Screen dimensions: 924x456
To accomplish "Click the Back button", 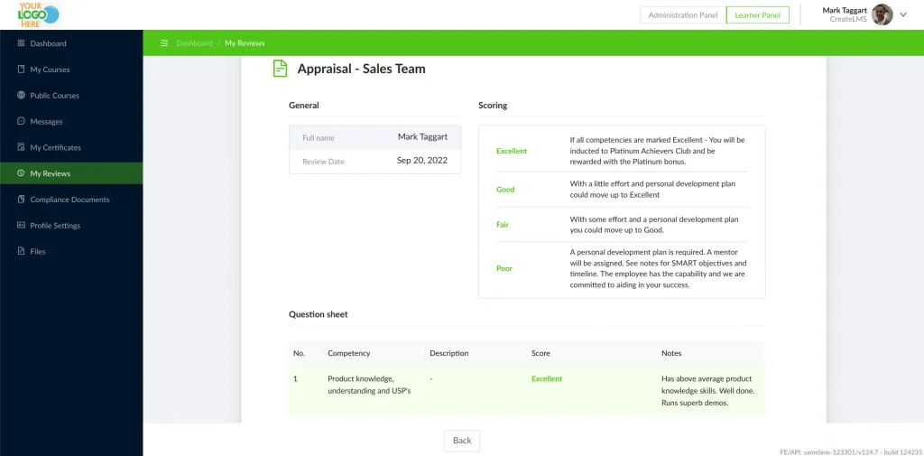I will pyautogui.click(x=462, y=440).
